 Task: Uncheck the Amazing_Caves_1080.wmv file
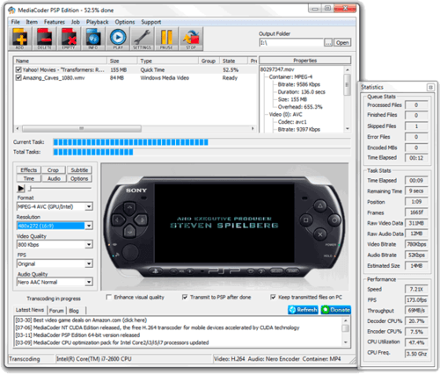click(18, 77)
